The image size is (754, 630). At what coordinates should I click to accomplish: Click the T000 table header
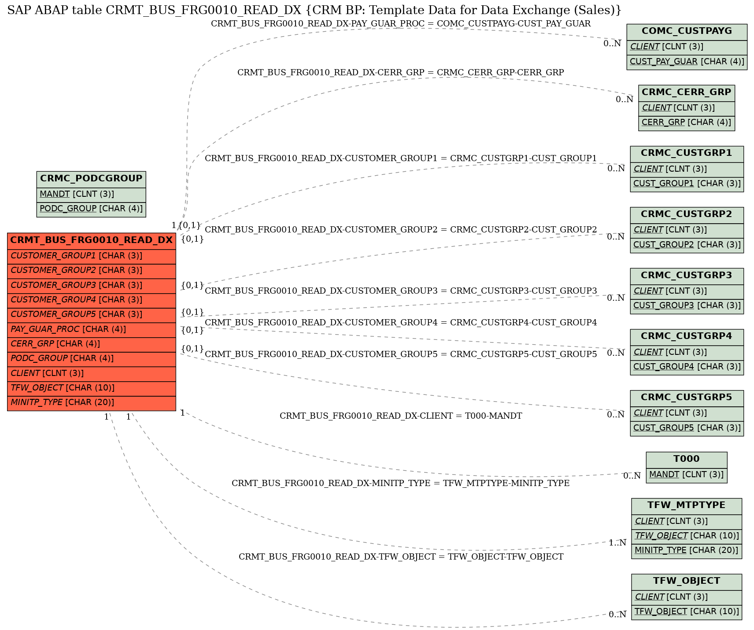coord(686,459)
